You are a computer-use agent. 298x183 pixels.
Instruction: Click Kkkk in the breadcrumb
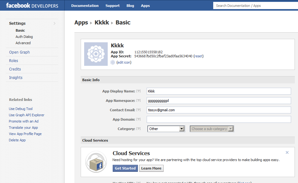pyautogui.click(x=102, y=22)
